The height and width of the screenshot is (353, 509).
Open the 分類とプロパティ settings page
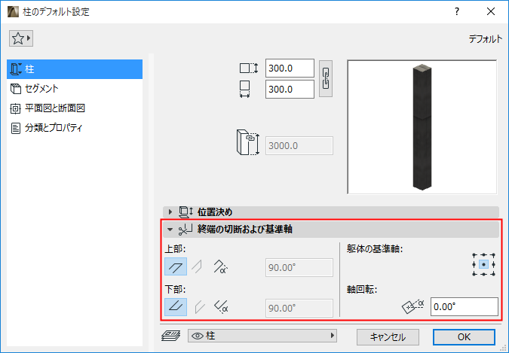point(75,128)
